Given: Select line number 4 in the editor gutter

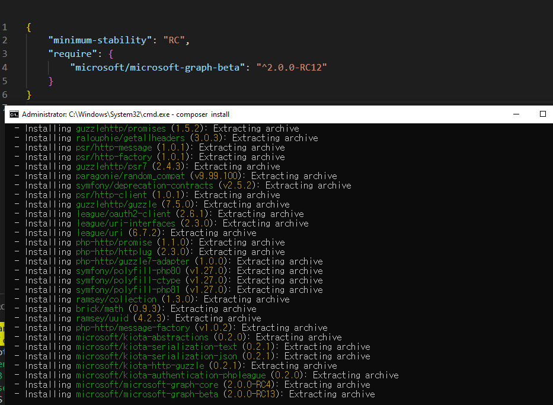Looking at the screenshot, I should tap(5, 67).
